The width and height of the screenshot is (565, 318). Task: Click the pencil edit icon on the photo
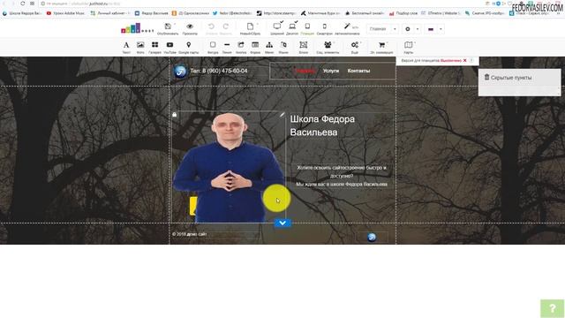(x=282, y=115)
